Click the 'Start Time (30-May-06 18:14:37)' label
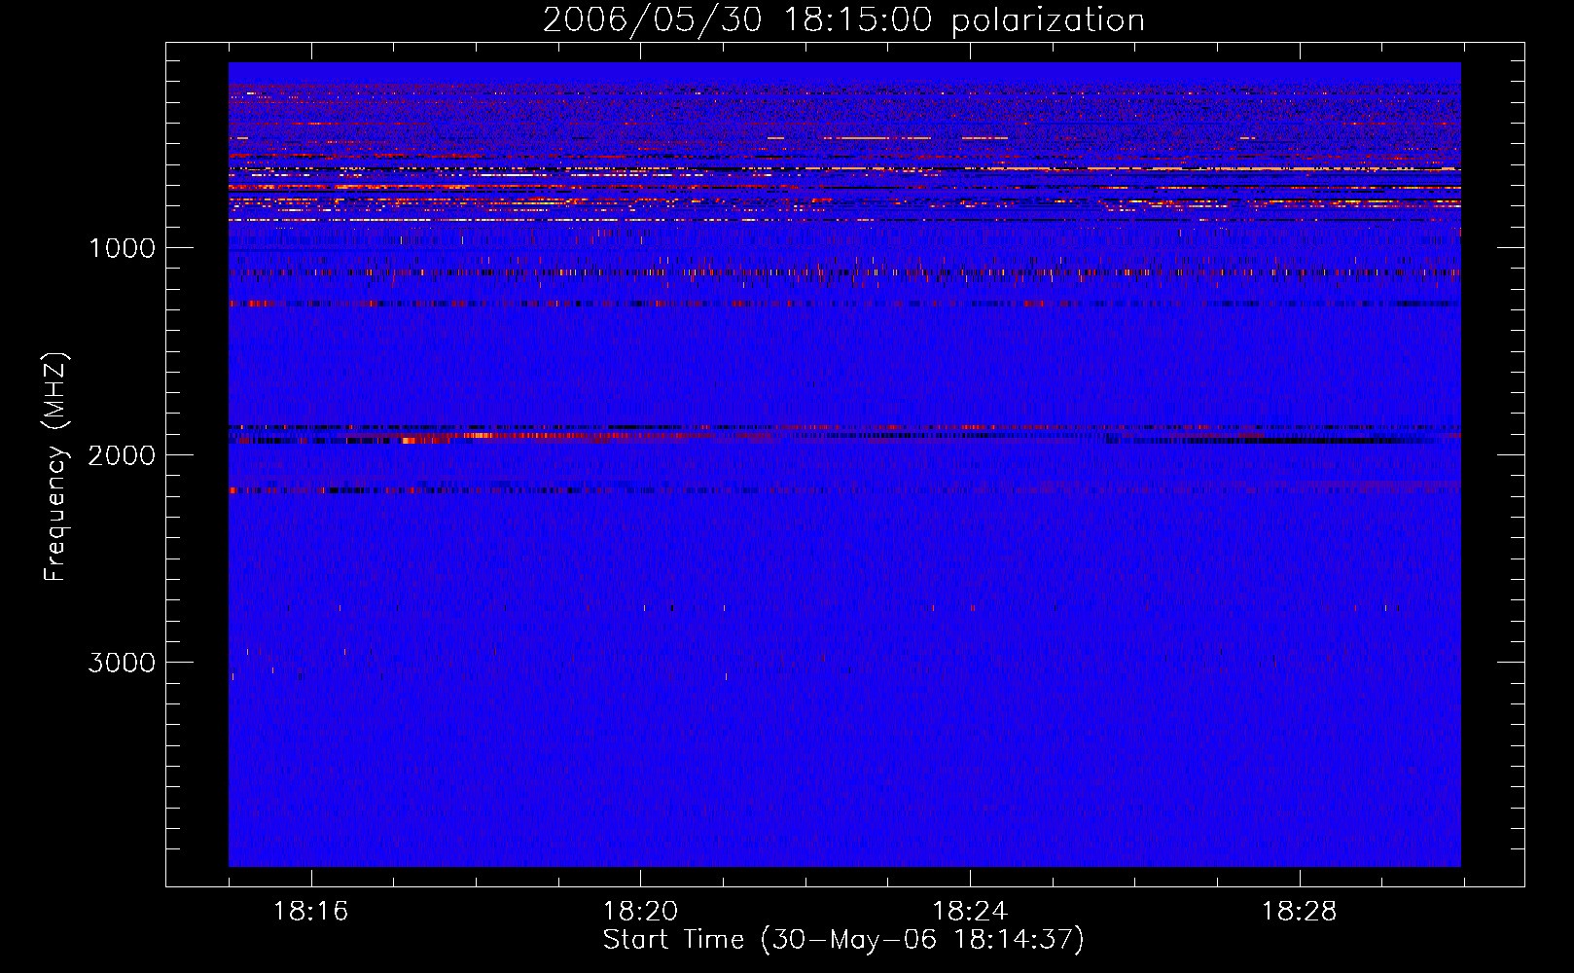 tap(843, 940)
